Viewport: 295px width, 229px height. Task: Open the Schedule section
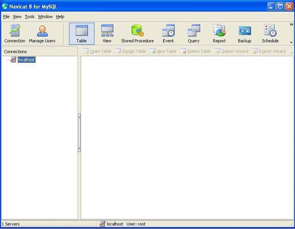[x=270, y=33]
